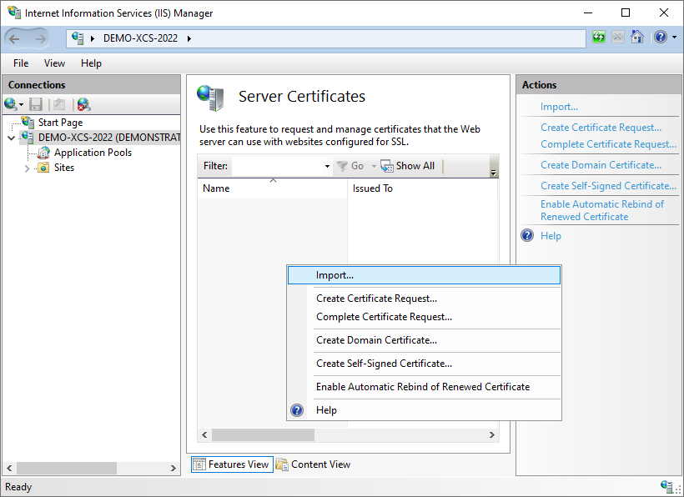684x497 pixels.
Task: Select Import... from the context menu
Action: [x=334, y=275]
